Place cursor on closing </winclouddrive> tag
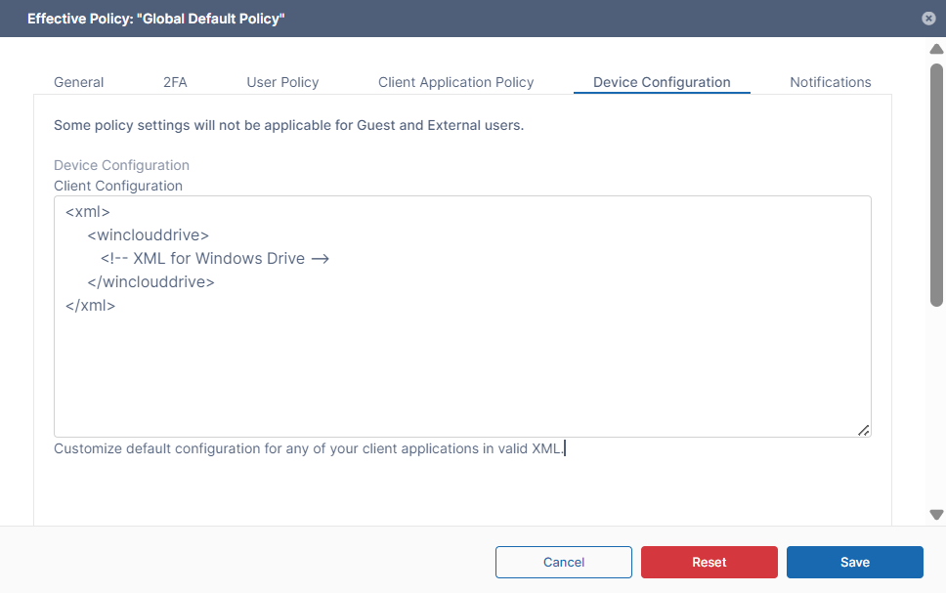 (x=150, y=282)
